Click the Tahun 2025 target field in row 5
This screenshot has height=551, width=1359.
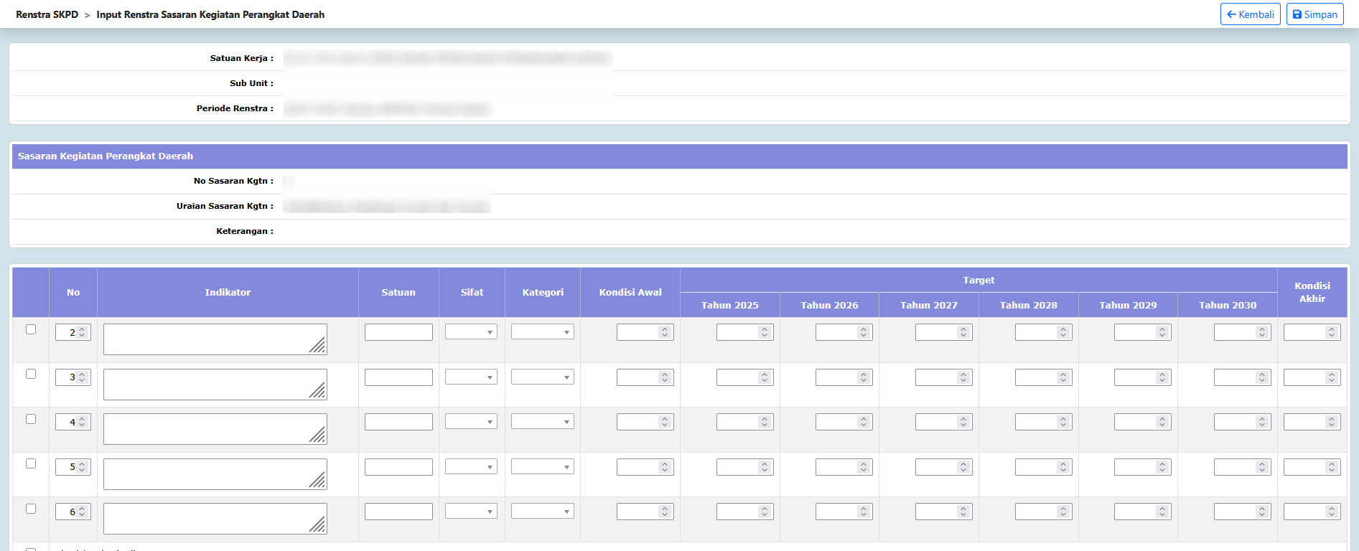tap(744, 467)
